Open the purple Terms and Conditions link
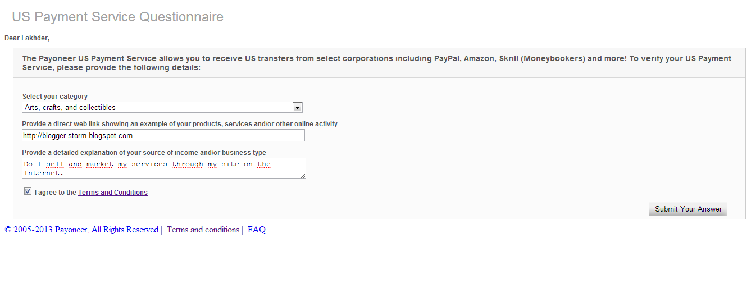This screenshot has height=284, width=756. (113, 193)
